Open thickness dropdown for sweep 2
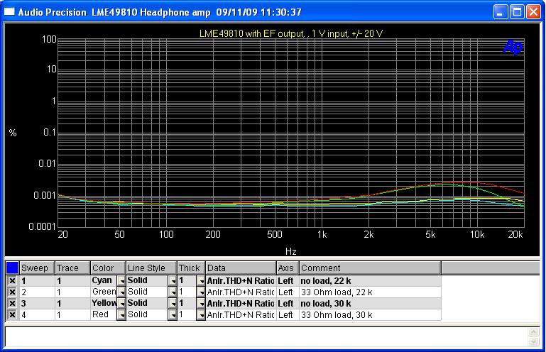 pos(201,292)
